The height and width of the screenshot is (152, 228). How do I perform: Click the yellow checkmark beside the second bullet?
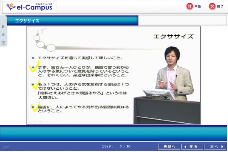pos(32,69)
